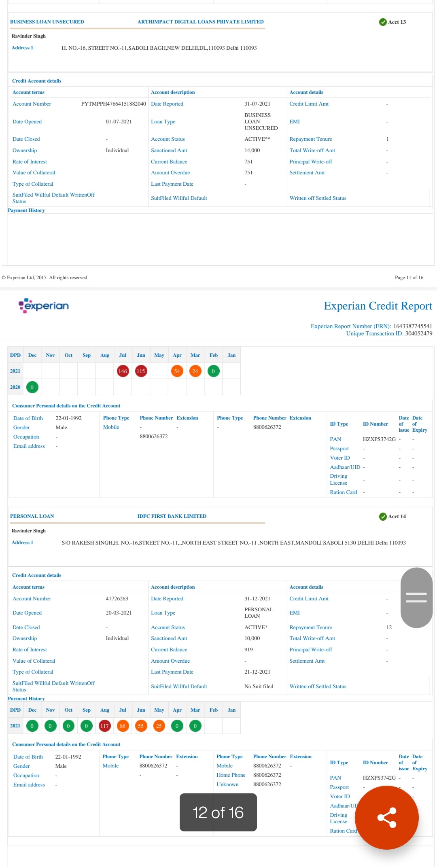The width and height of the screenshot is (437, 867).
Task: Tap the green checkmark beside Acct 13
Action: [x=382, y=22]
